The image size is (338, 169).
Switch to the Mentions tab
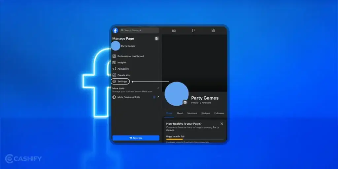(192, 113)
